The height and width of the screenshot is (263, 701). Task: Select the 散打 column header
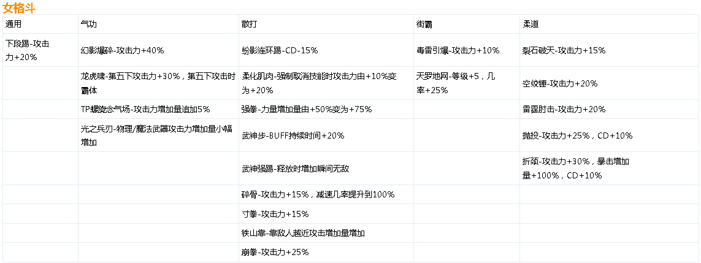(326, 24)
